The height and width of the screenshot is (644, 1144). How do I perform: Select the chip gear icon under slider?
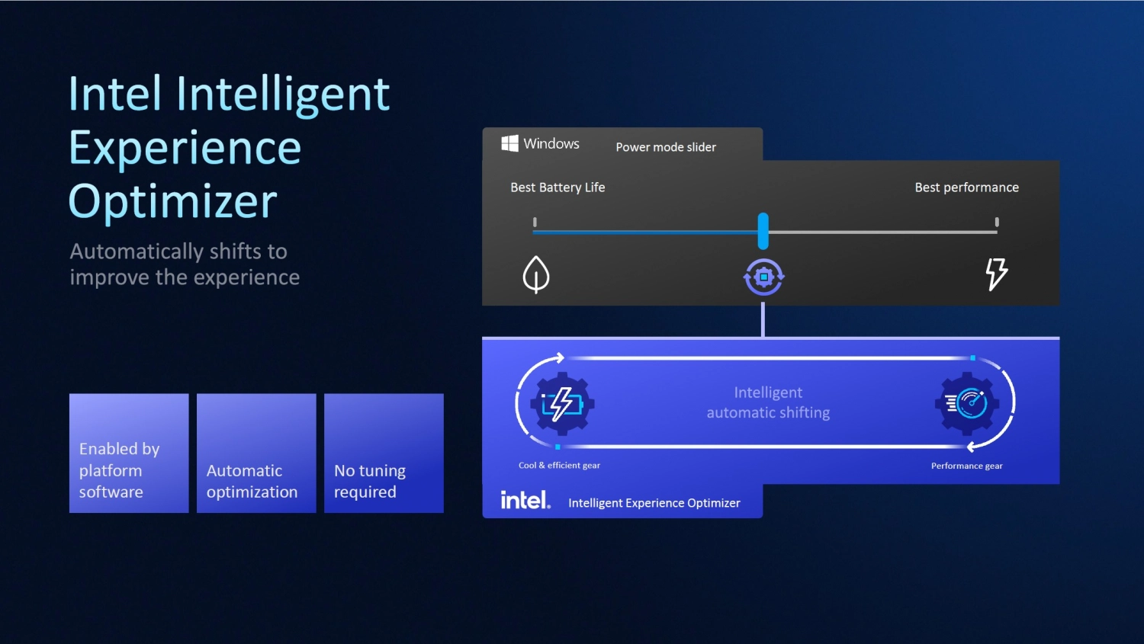click(x=763, y=277)
